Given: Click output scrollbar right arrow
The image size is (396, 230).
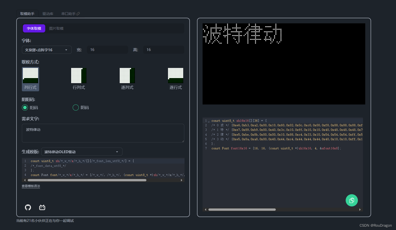Looking at the screenshot, I should [360, 209].
